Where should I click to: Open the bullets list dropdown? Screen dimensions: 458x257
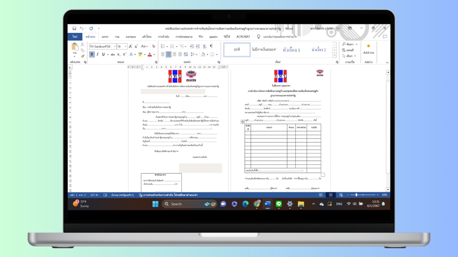167,46
